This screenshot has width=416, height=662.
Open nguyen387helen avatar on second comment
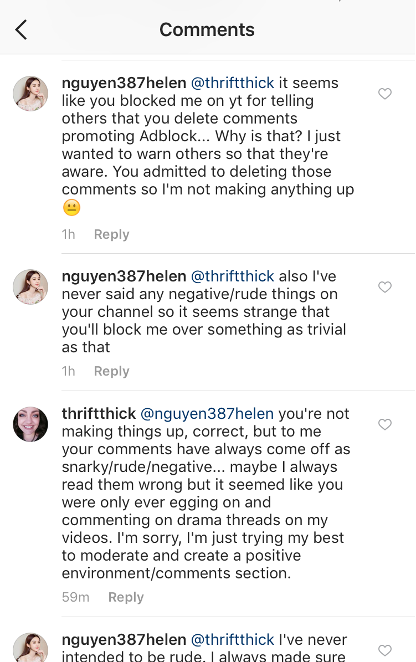[x=30, y=287]
